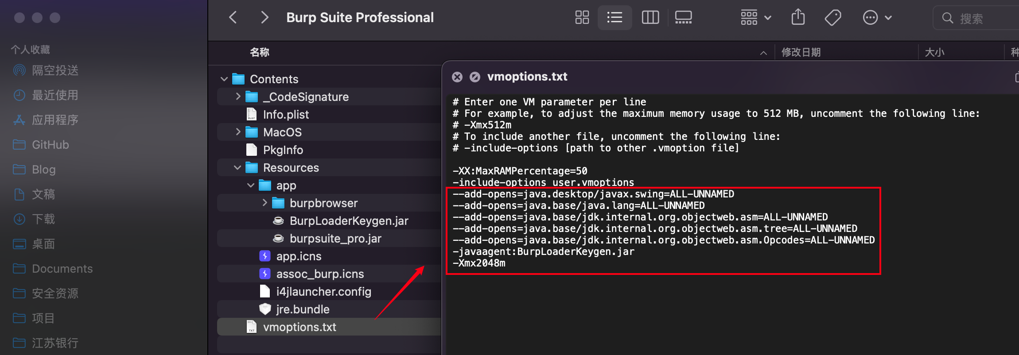Collapse the Resources folder
Image resolution: width=1019 pixels, height=355 pixels.
coord(237,168)
